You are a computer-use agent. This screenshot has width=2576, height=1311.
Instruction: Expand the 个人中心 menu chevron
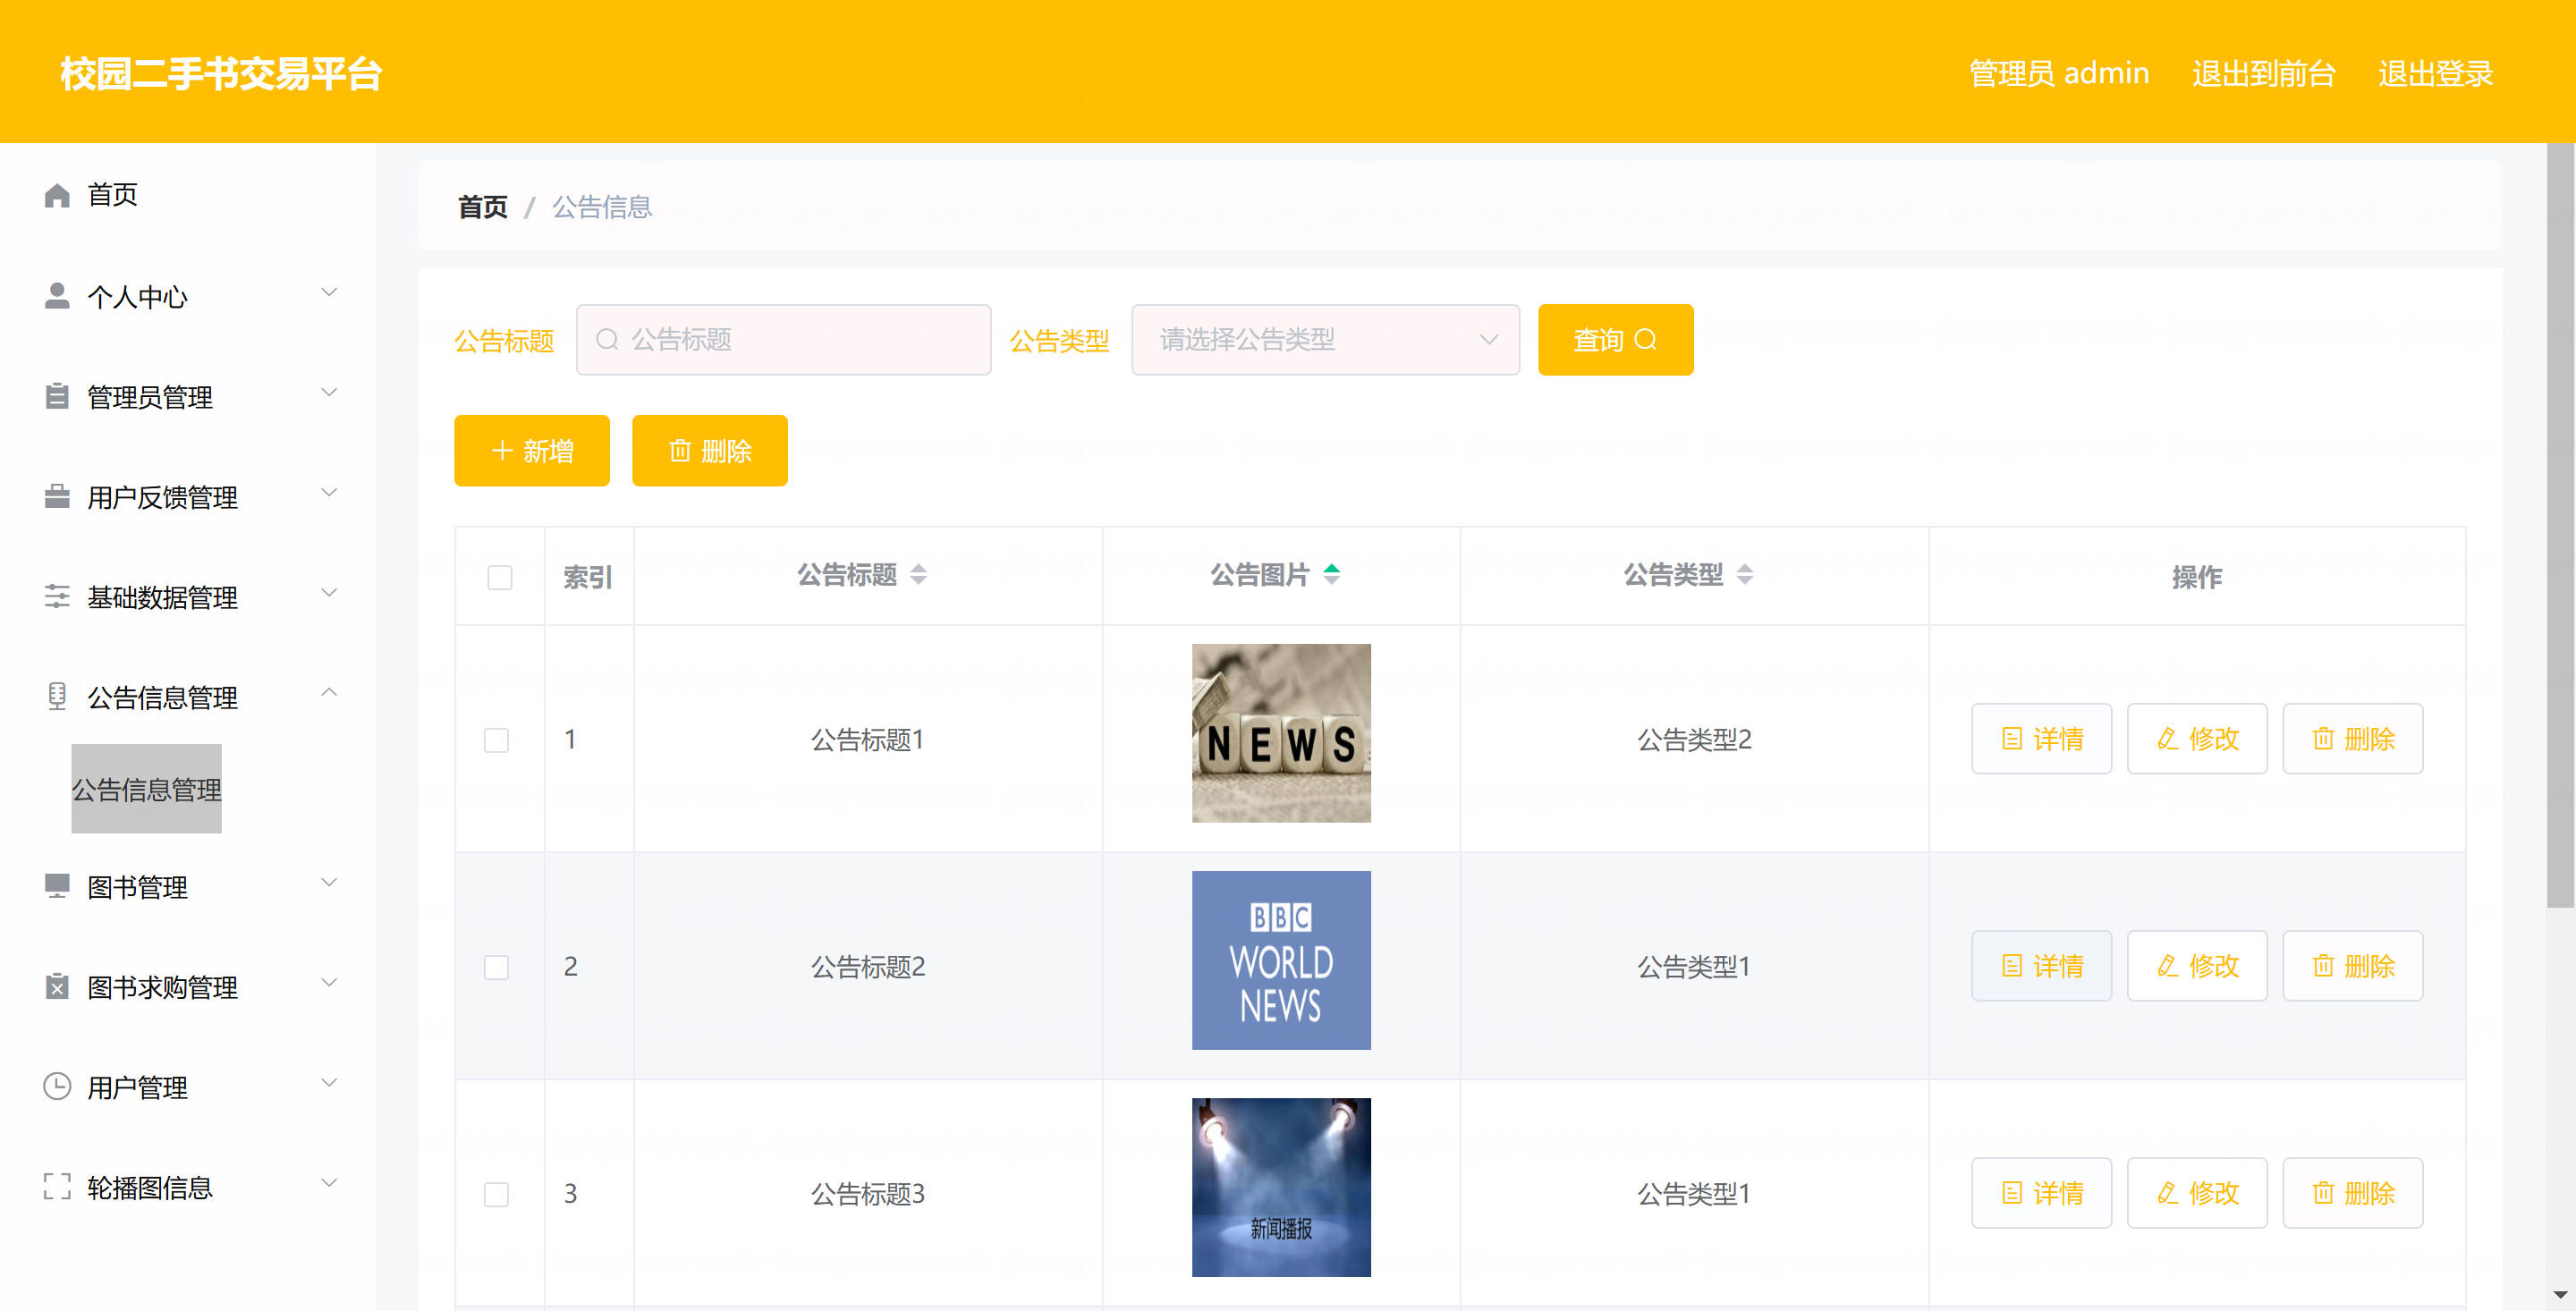(x=328, y=293)
